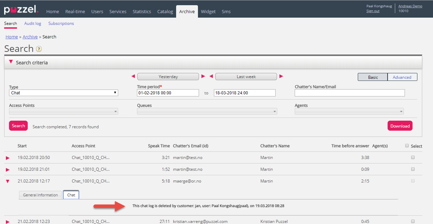The width and height of the screenshot is (433, 224).
Task: Click the Chatter's Name/Email input field
Action: tap(349, 93)
